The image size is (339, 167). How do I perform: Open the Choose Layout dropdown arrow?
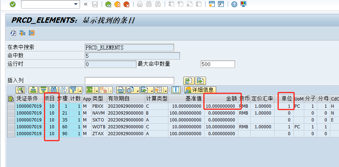[166, 90]
